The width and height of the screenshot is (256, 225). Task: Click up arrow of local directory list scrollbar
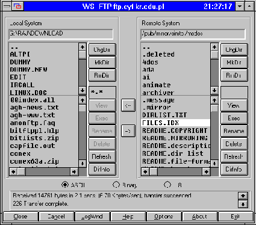point(83,47)
